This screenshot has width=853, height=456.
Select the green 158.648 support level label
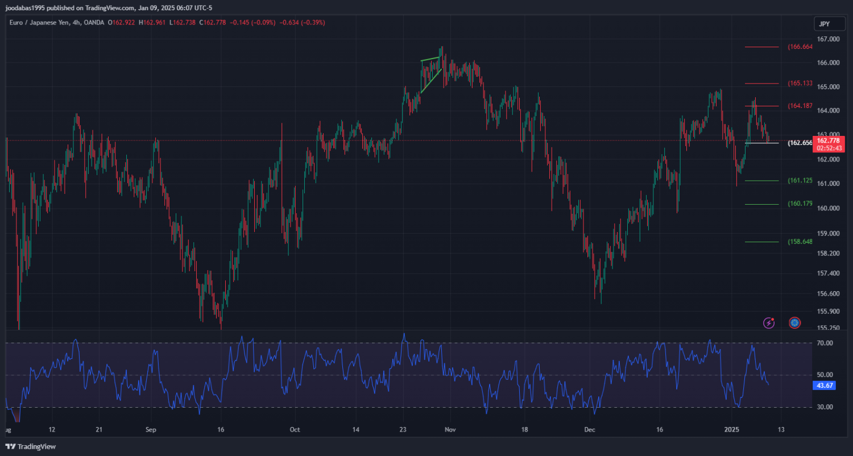pos(800,242)
